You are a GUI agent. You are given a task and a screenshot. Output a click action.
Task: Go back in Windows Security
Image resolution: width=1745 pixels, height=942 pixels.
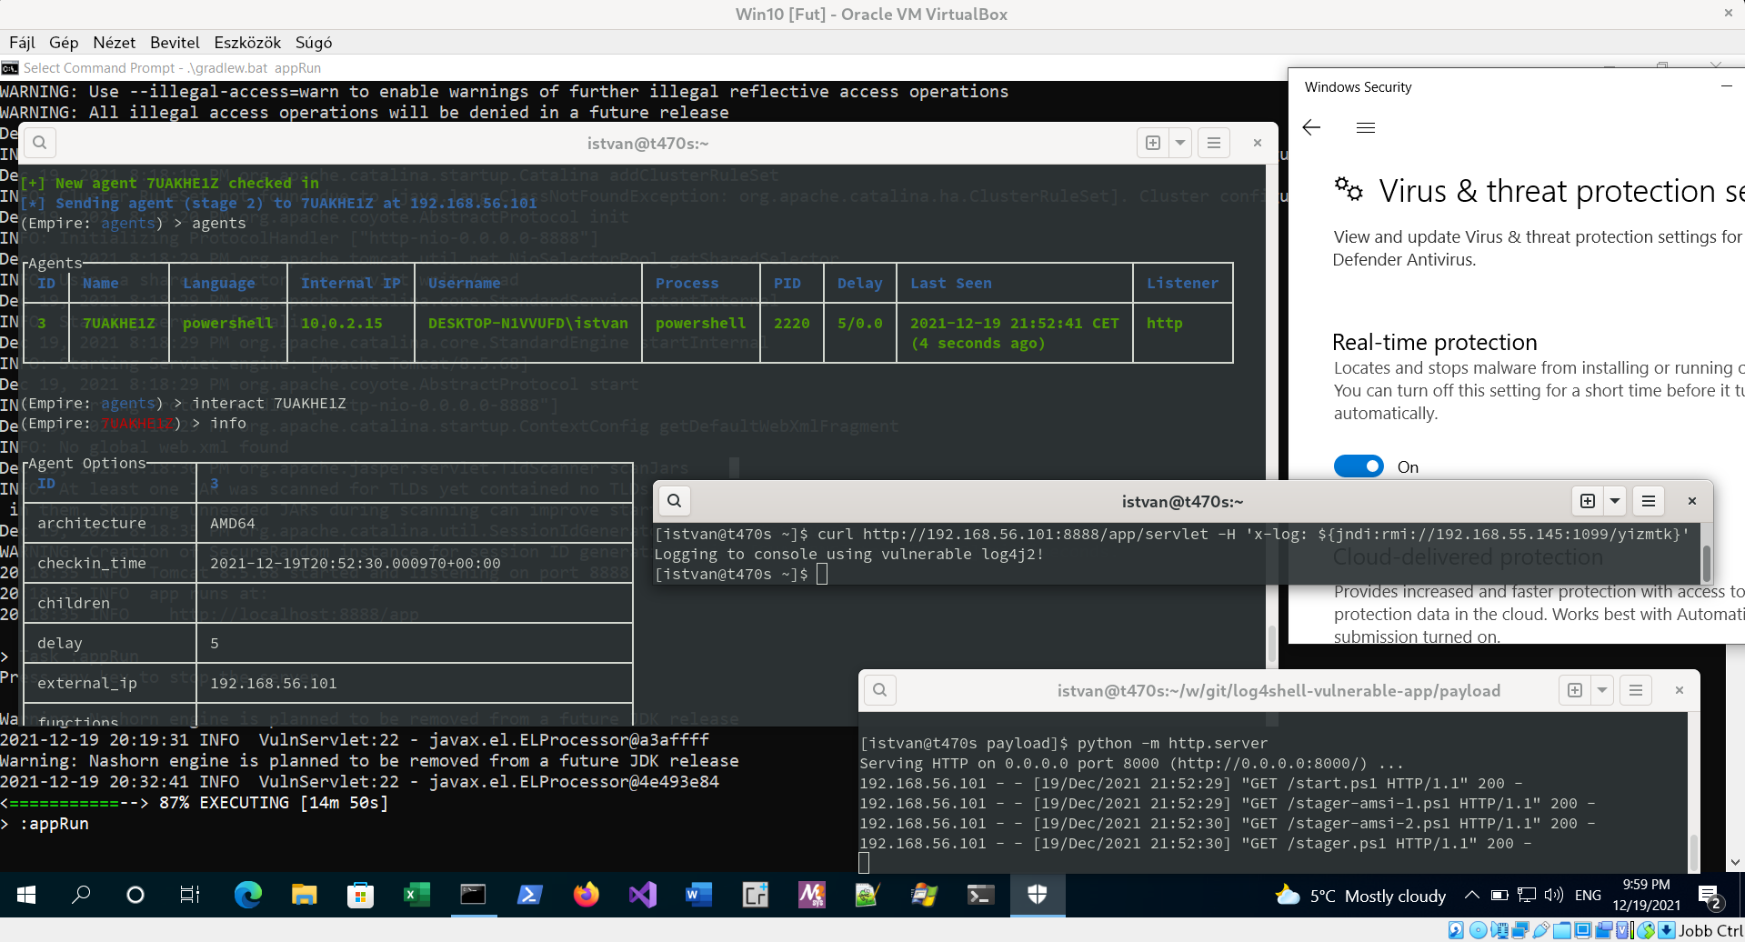1311,128
